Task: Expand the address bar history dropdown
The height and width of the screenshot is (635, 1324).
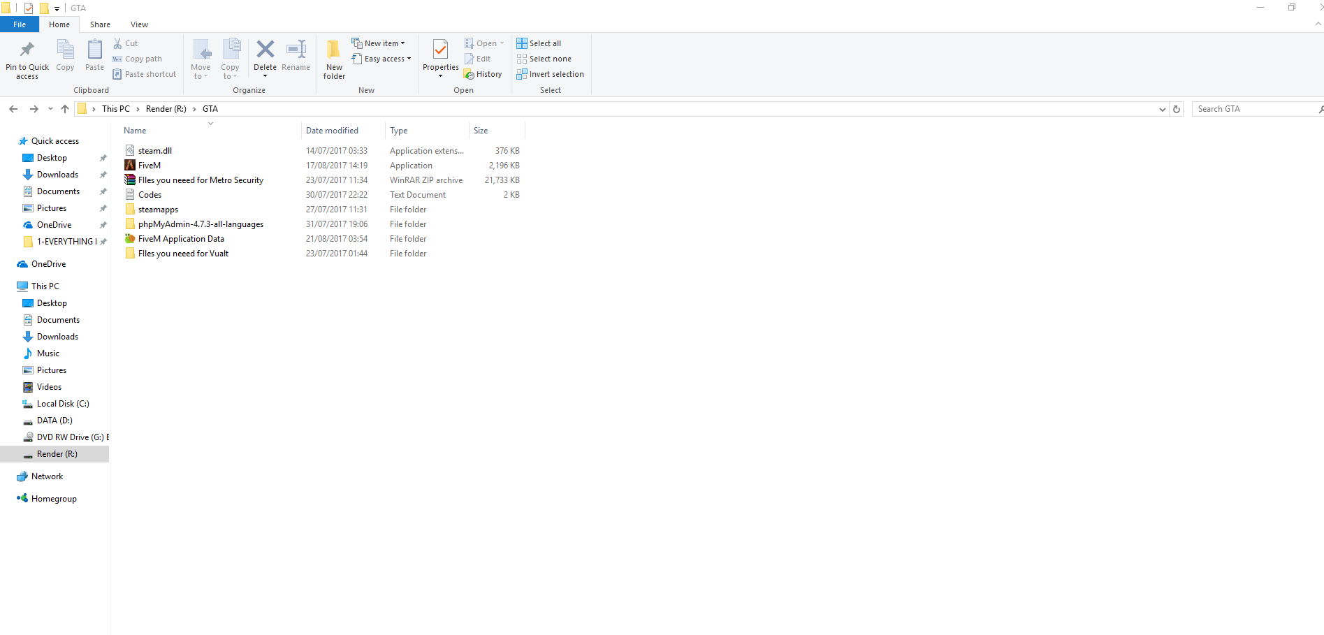Action: coord(1163,109)
